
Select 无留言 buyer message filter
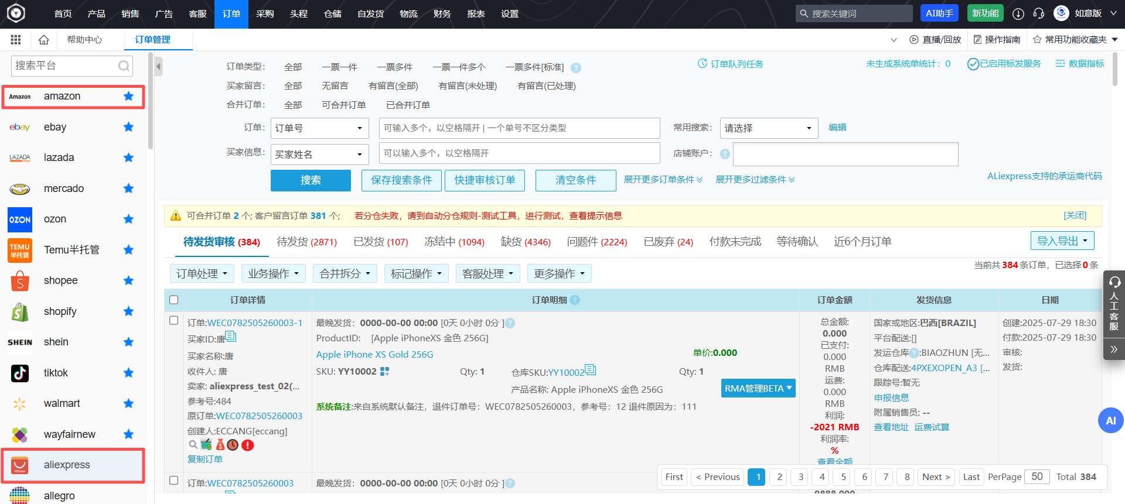coord(335,86)
